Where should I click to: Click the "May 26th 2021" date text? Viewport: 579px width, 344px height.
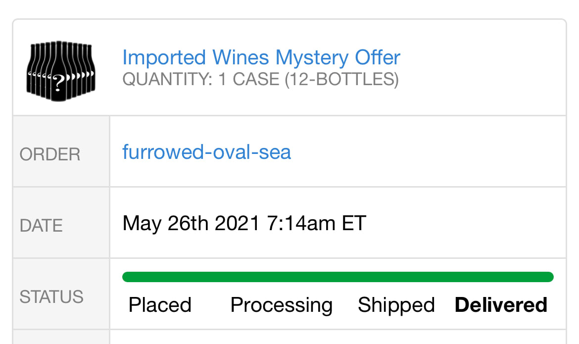tap(191, 223)
